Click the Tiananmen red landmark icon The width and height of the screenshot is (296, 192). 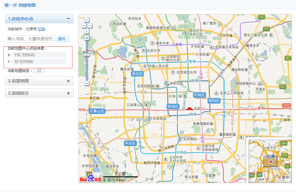(x=190, y=109)
